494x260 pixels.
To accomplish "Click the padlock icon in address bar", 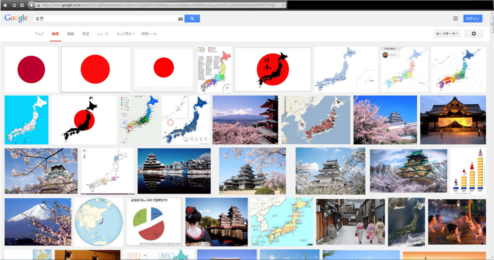I will [39, 5].
